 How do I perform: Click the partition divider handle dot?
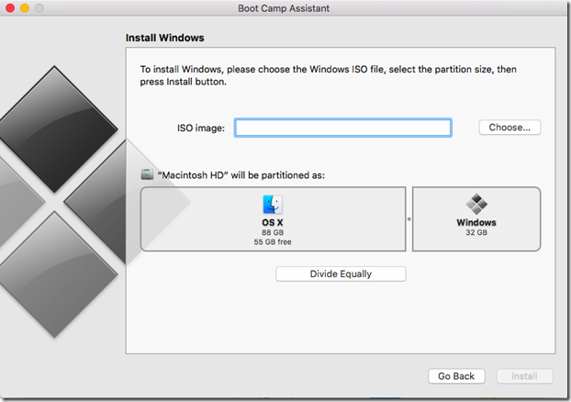click(x=409, y=219)
